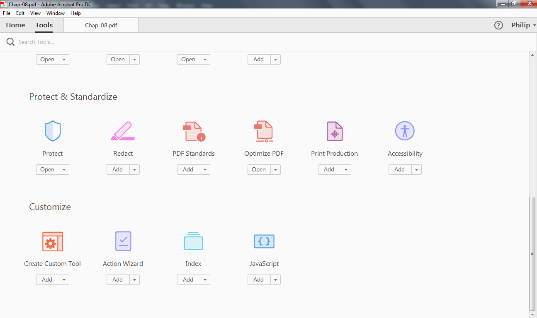
Task: Click the Acrobat PDF icon in title bar
Action: pos(4,4)
